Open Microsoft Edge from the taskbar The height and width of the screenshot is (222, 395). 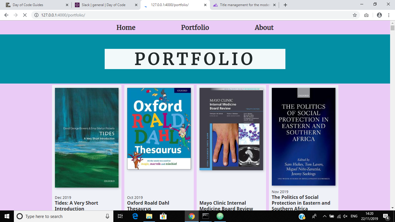135,216
